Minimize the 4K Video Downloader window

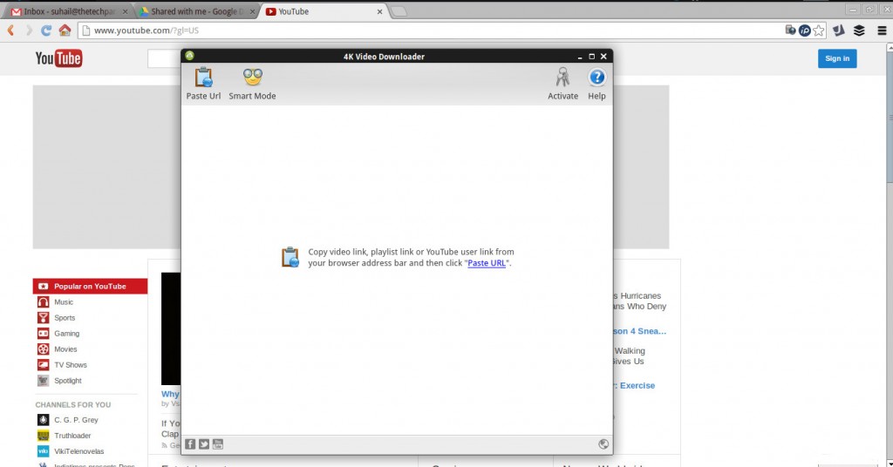coord(580,57)
